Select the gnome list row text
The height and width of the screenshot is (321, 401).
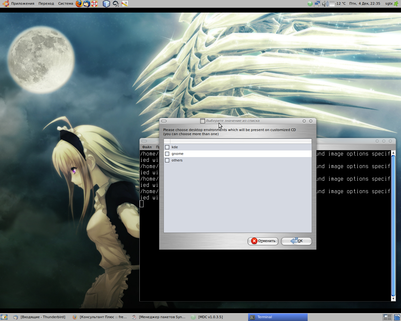(x=178, y=154)
